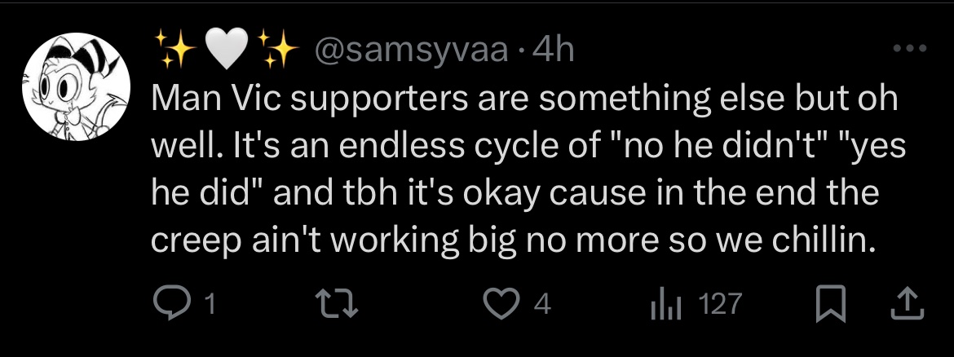Click the first sparkles emoji in display name
Image resolution: width=954 pixels, height=357 pixels.
click(173, 51)
